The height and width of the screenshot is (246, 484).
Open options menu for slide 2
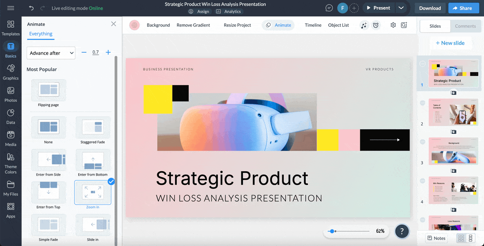423,103
